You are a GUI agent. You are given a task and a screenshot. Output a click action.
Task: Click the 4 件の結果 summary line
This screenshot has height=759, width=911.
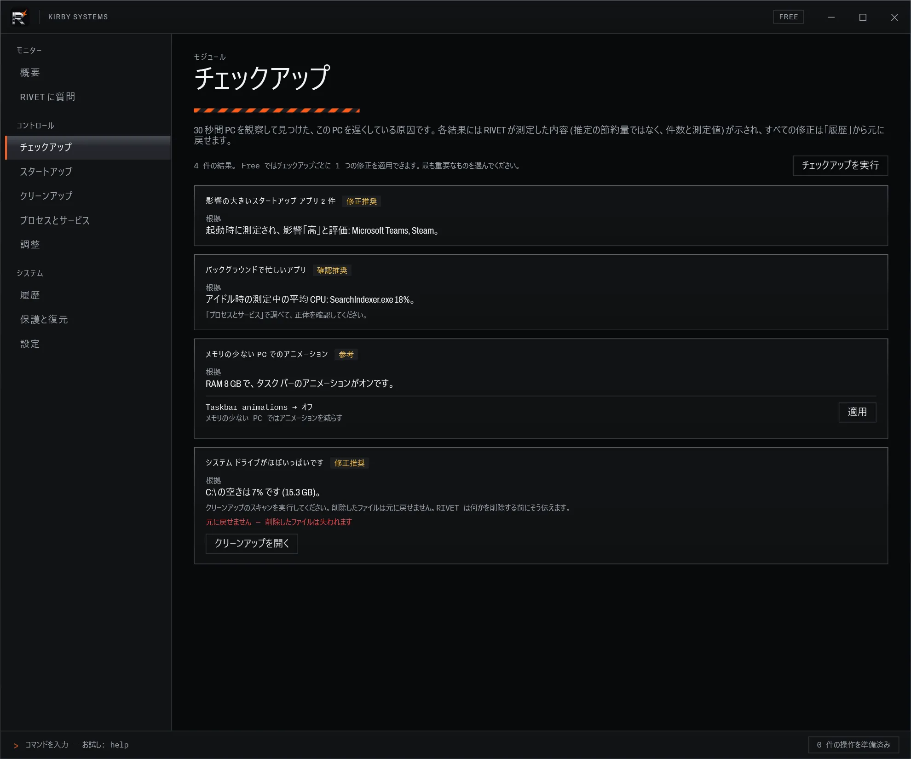tap(357, 166)
